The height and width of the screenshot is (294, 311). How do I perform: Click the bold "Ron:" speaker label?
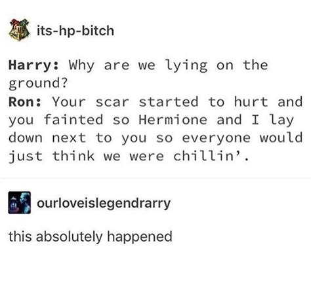[25, 102]
